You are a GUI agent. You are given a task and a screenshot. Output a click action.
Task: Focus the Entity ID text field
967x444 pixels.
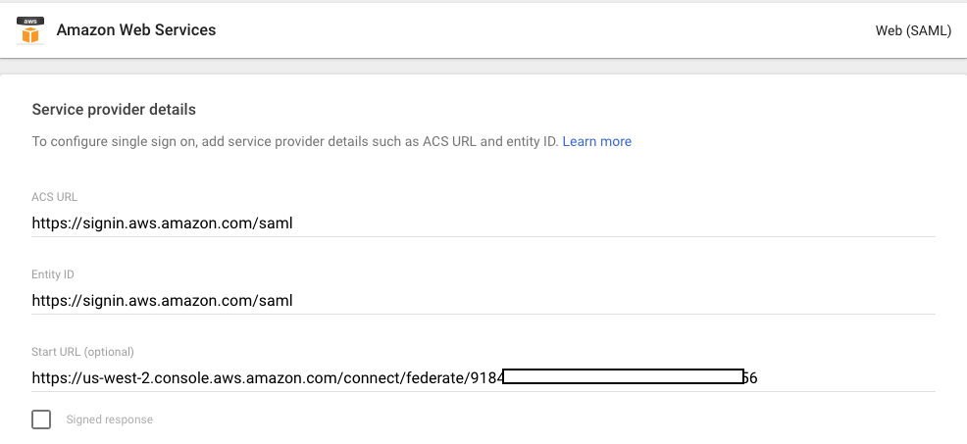pos(483,300)
